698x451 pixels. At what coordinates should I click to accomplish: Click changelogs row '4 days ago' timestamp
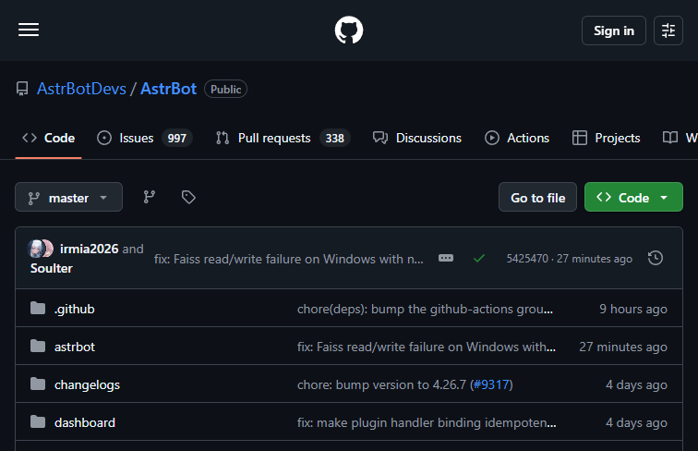[636, 384]
